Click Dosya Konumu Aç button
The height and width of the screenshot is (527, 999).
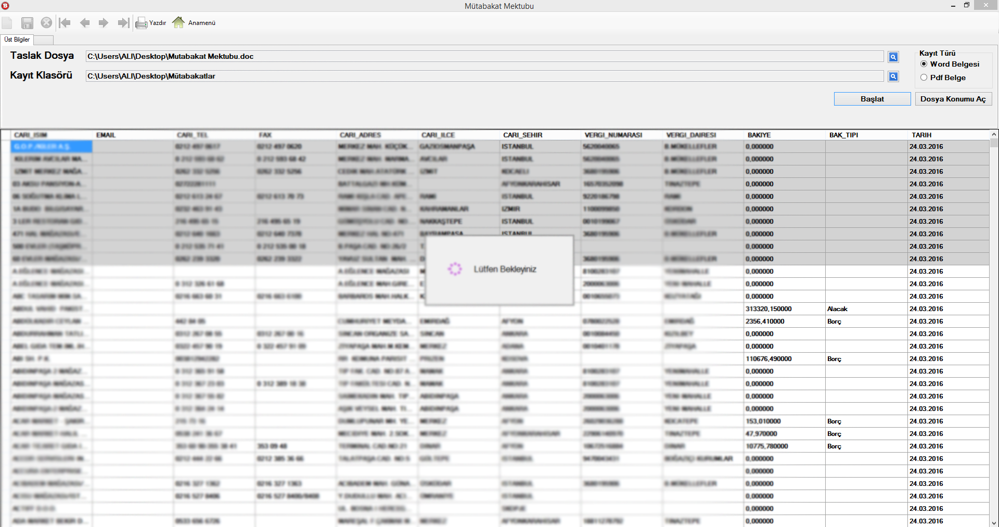tap(953, 99)
